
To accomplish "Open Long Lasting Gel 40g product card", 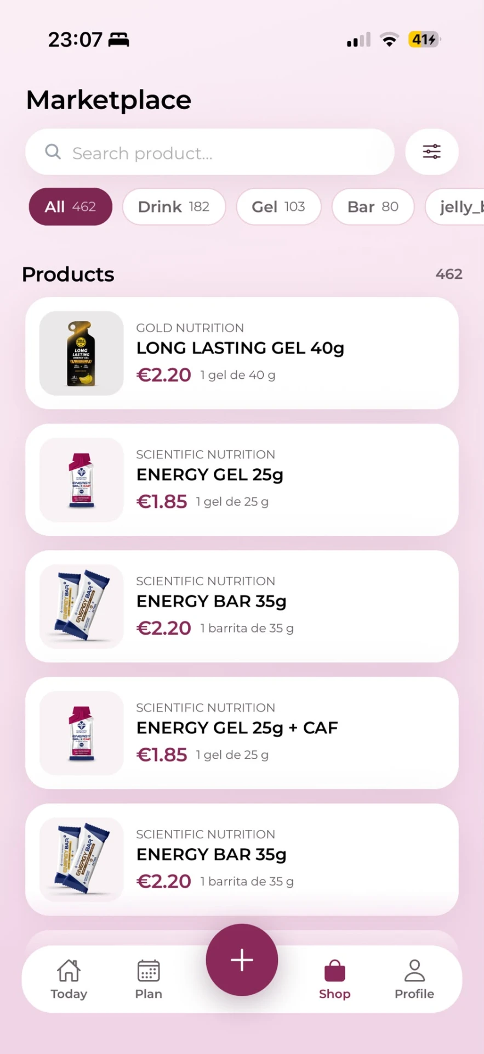I will (x=242, y=353).
